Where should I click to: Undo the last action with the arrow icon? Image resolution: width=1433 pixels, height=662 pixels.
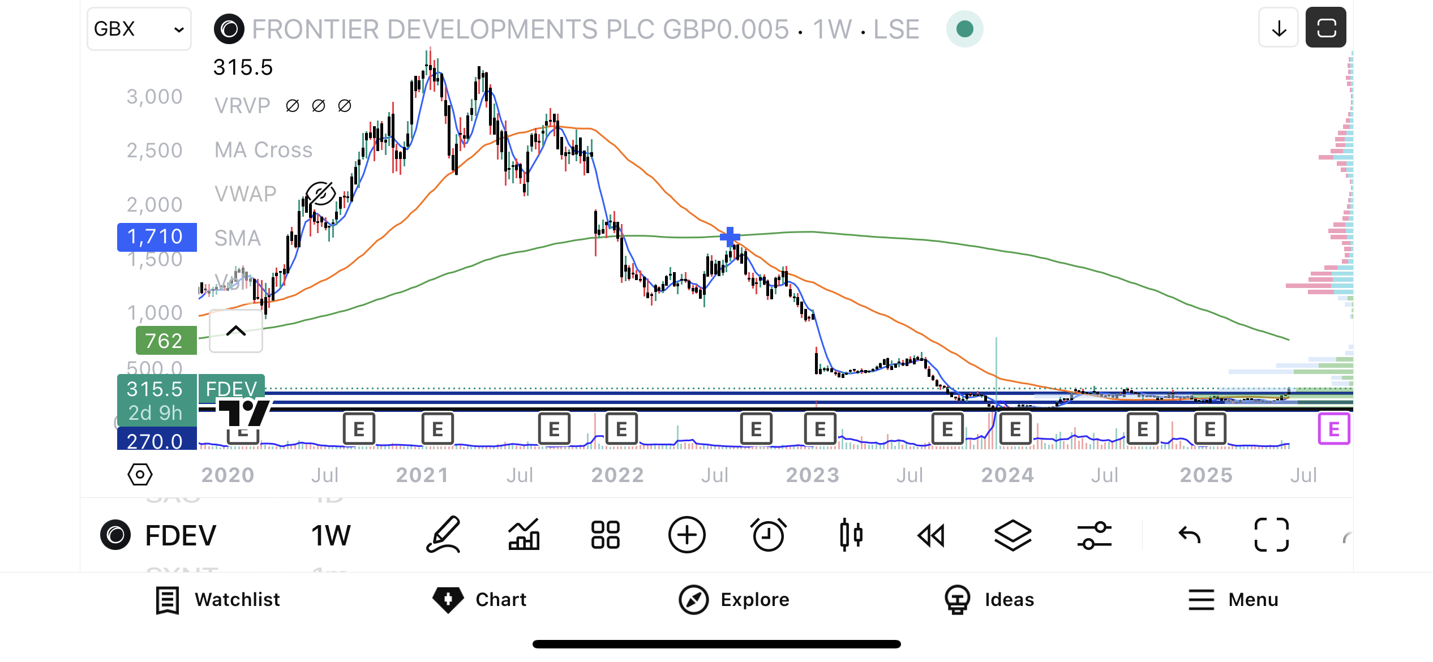click(1189, 535)
